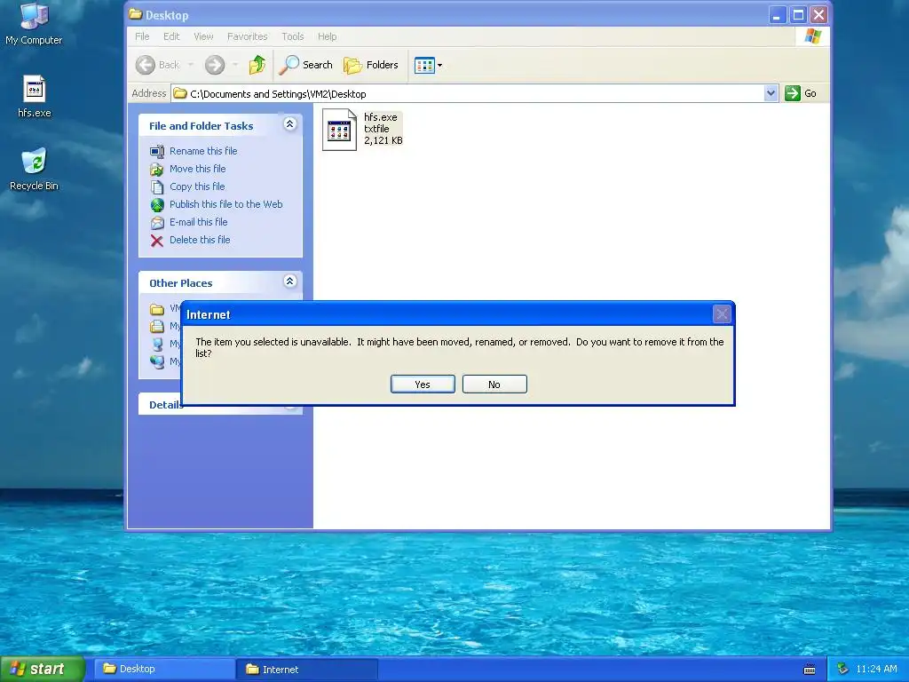Click the Go button
This screenshot has width=909, height=682.
click(801, 93)
